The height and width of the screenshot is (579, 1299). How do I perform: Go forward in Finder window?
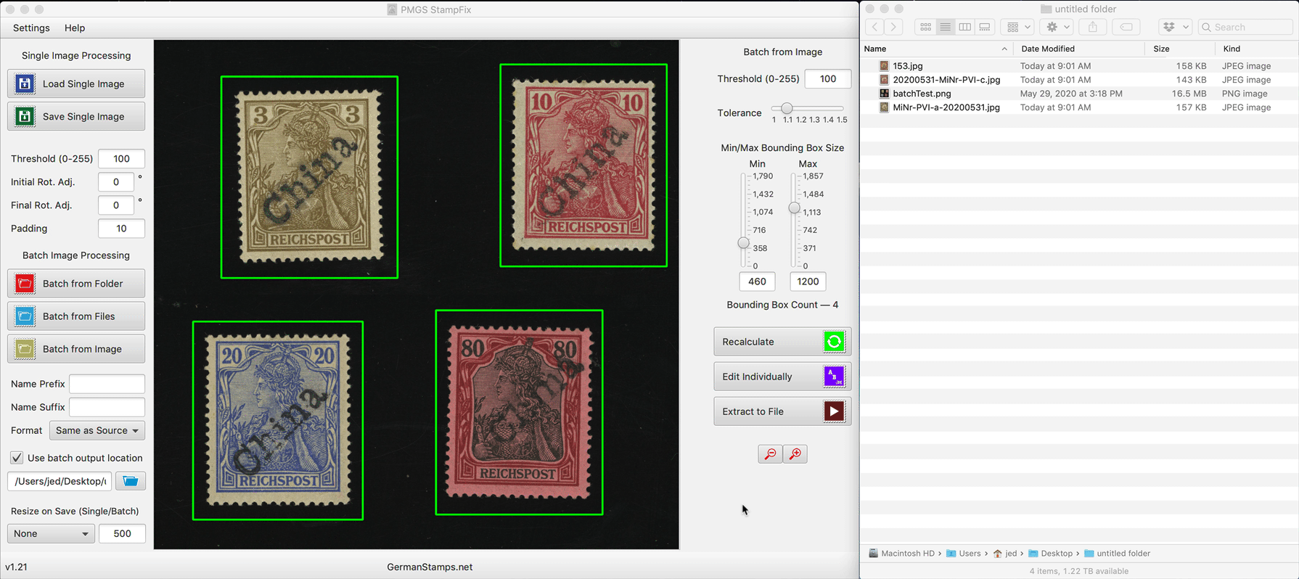(894, 27)
